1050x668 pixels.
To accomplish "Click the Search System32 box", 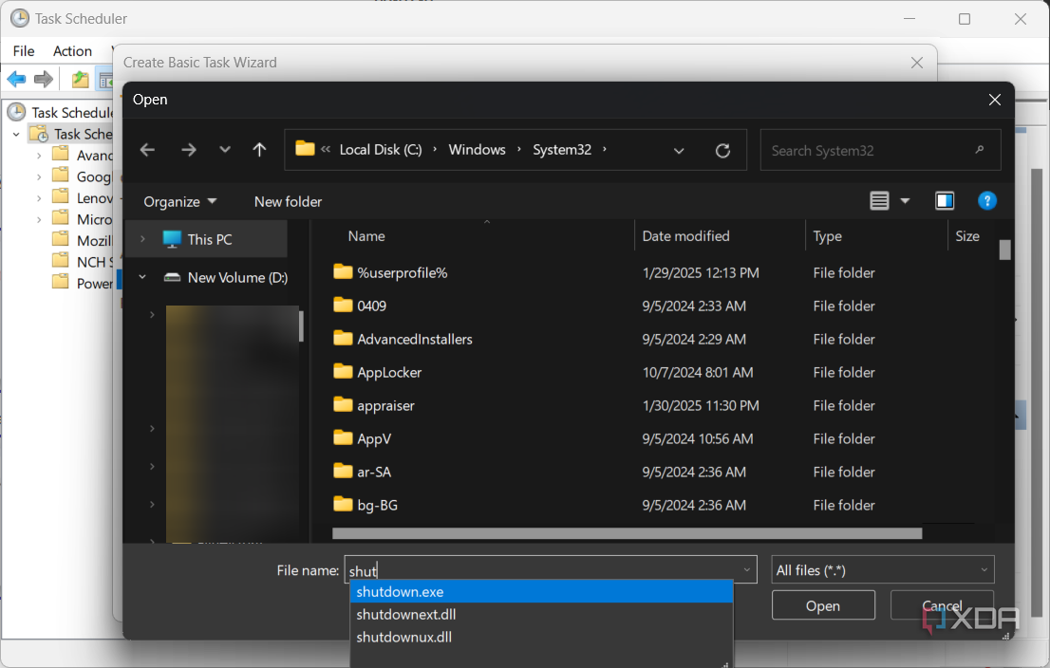I will (x=879, y=149).
